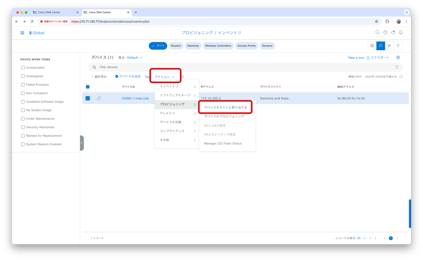This screenshot has width=423, height=260.
Task: Switch to topology view of devices
Action: pos(389,45)
